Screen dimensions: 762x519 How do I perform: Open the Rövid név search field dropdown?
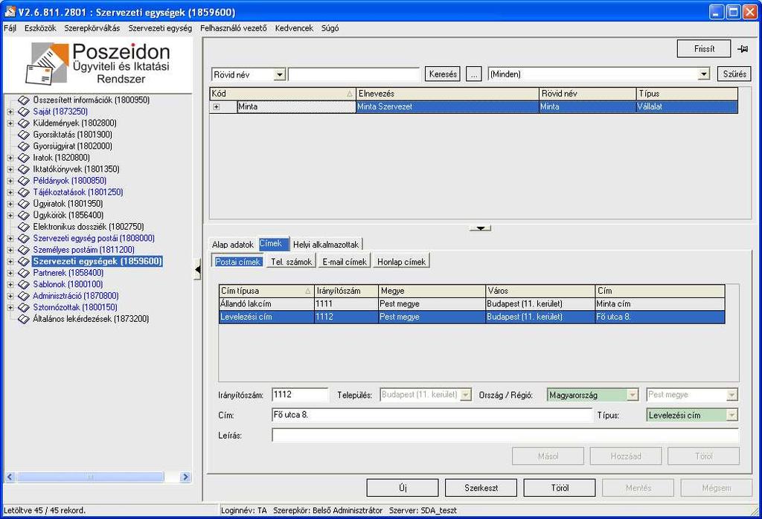tap(280, 75)
